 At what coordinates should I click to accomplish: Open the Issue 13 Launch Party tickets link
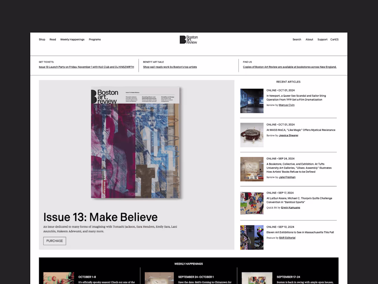86,67
